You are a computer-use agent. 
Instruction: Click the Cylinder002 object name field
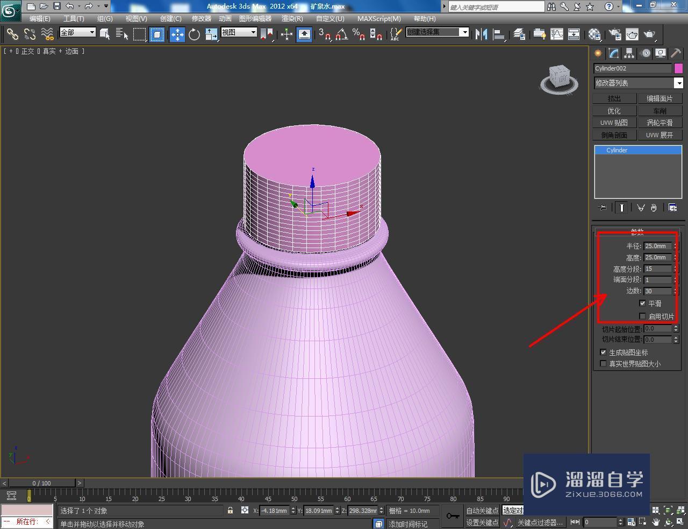633,68
